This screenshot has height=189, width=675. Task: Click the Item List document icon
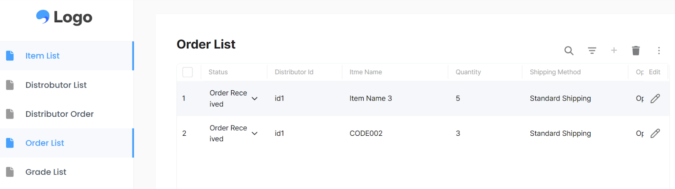tap(10, 55)
